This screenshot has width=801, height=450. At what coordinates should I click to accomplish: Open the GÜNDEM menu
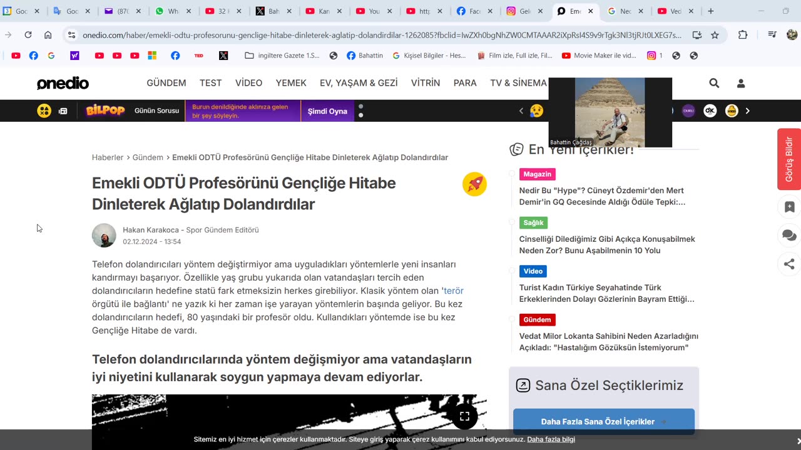click(166, 83)
